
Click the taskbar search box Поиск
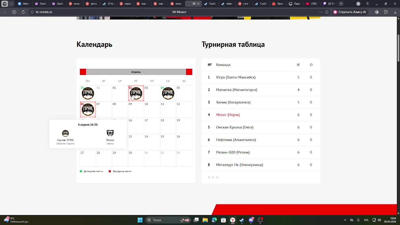point(168,220)
